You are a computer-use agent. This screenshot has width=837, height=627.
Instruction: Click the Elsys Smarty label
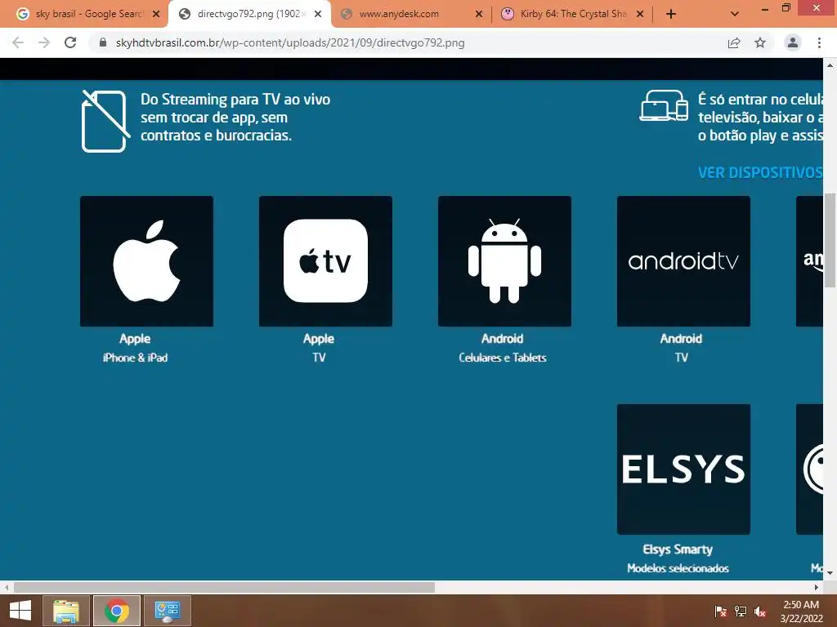pyautogui.click(x=678, y=549)
